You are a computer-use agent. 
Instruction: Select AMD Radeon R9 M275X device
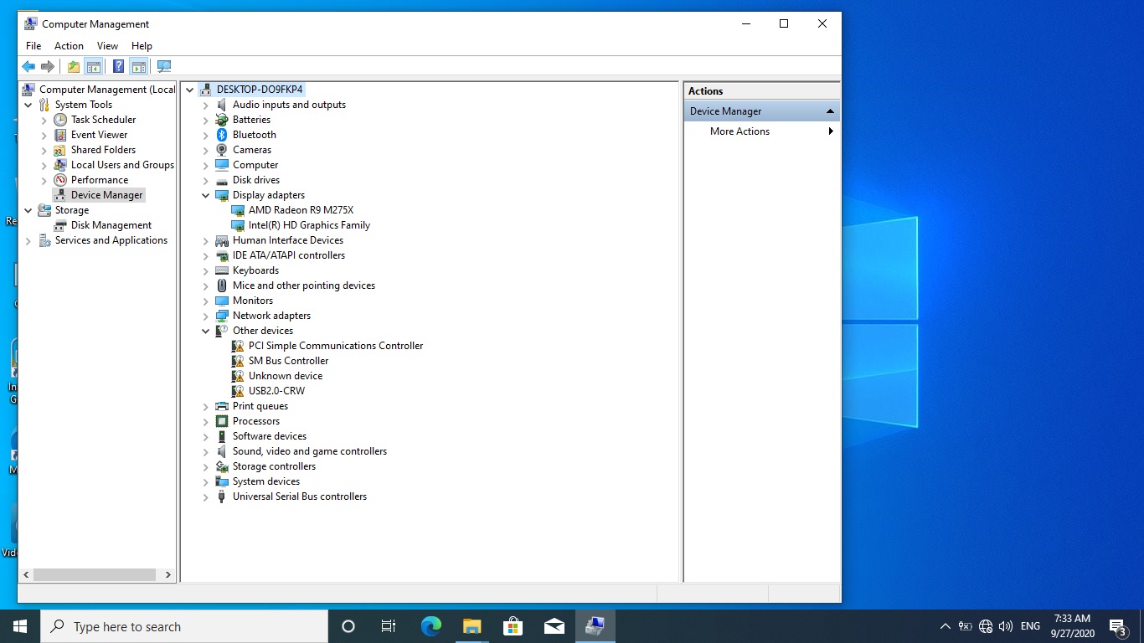pos(301,210)
